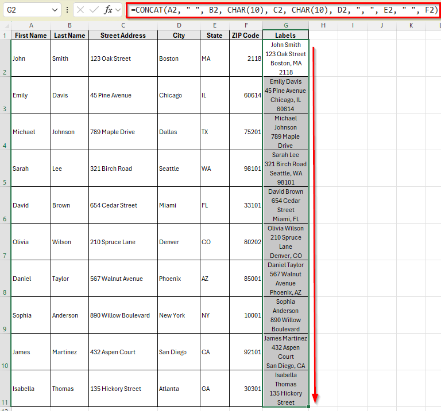Click the Select All corner triangle
This screenshot has width=441, height=411.
(x=5, y=25)
